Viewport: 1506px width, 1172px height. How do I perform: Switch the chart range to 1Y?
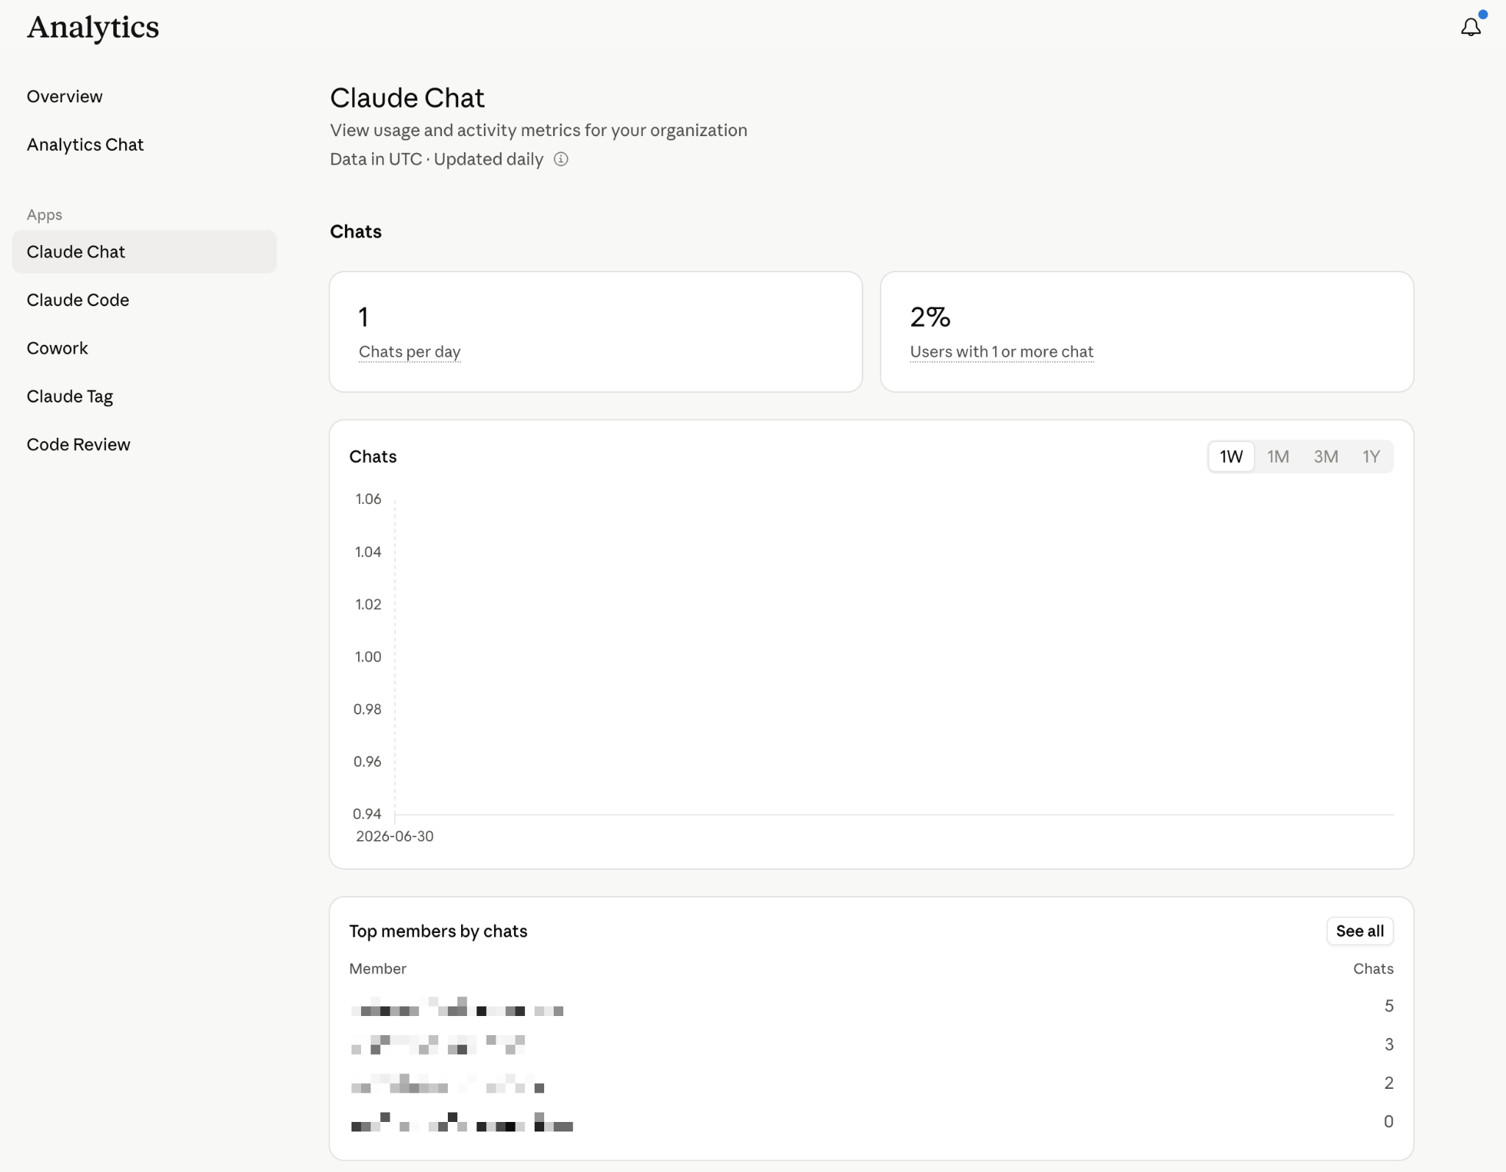[x=1371, y=457]
